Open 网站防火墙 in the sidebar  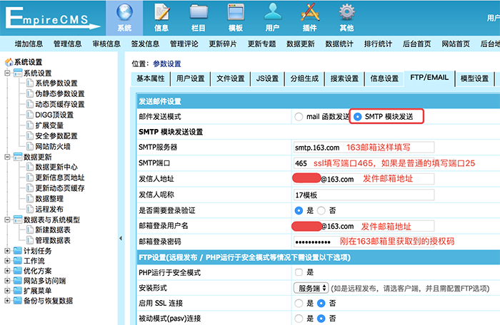coord(52,146)
